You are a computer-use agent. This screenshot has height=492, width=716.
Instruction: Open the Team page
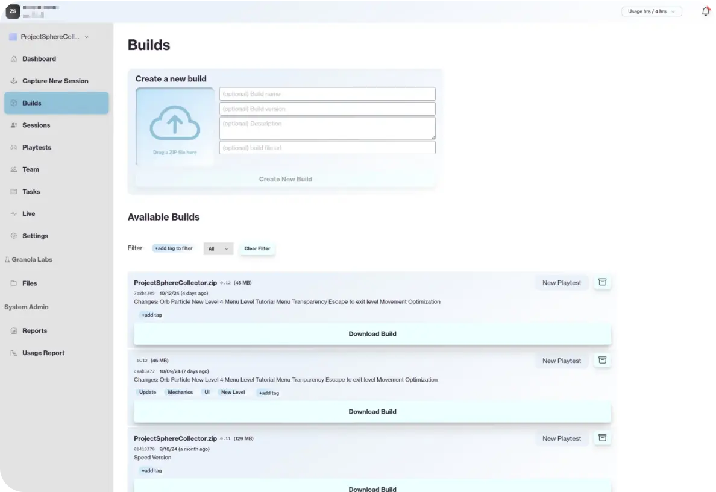click(31, 169)
